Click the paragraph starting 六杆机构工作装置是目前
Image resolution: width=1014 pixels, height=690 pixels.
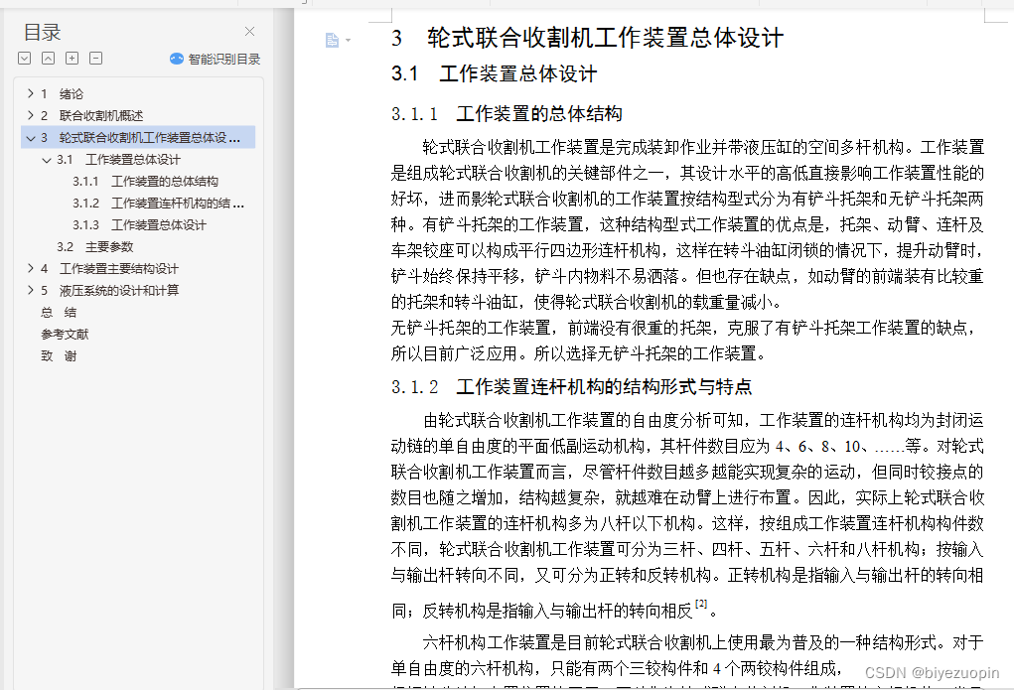tap(687, 655)
